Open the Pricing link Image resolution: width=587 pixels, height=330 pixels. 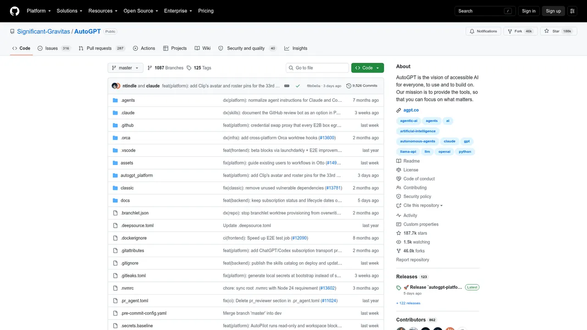206,11
